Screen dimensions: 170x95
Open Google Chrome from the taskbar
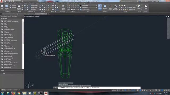tap(19, 93)
